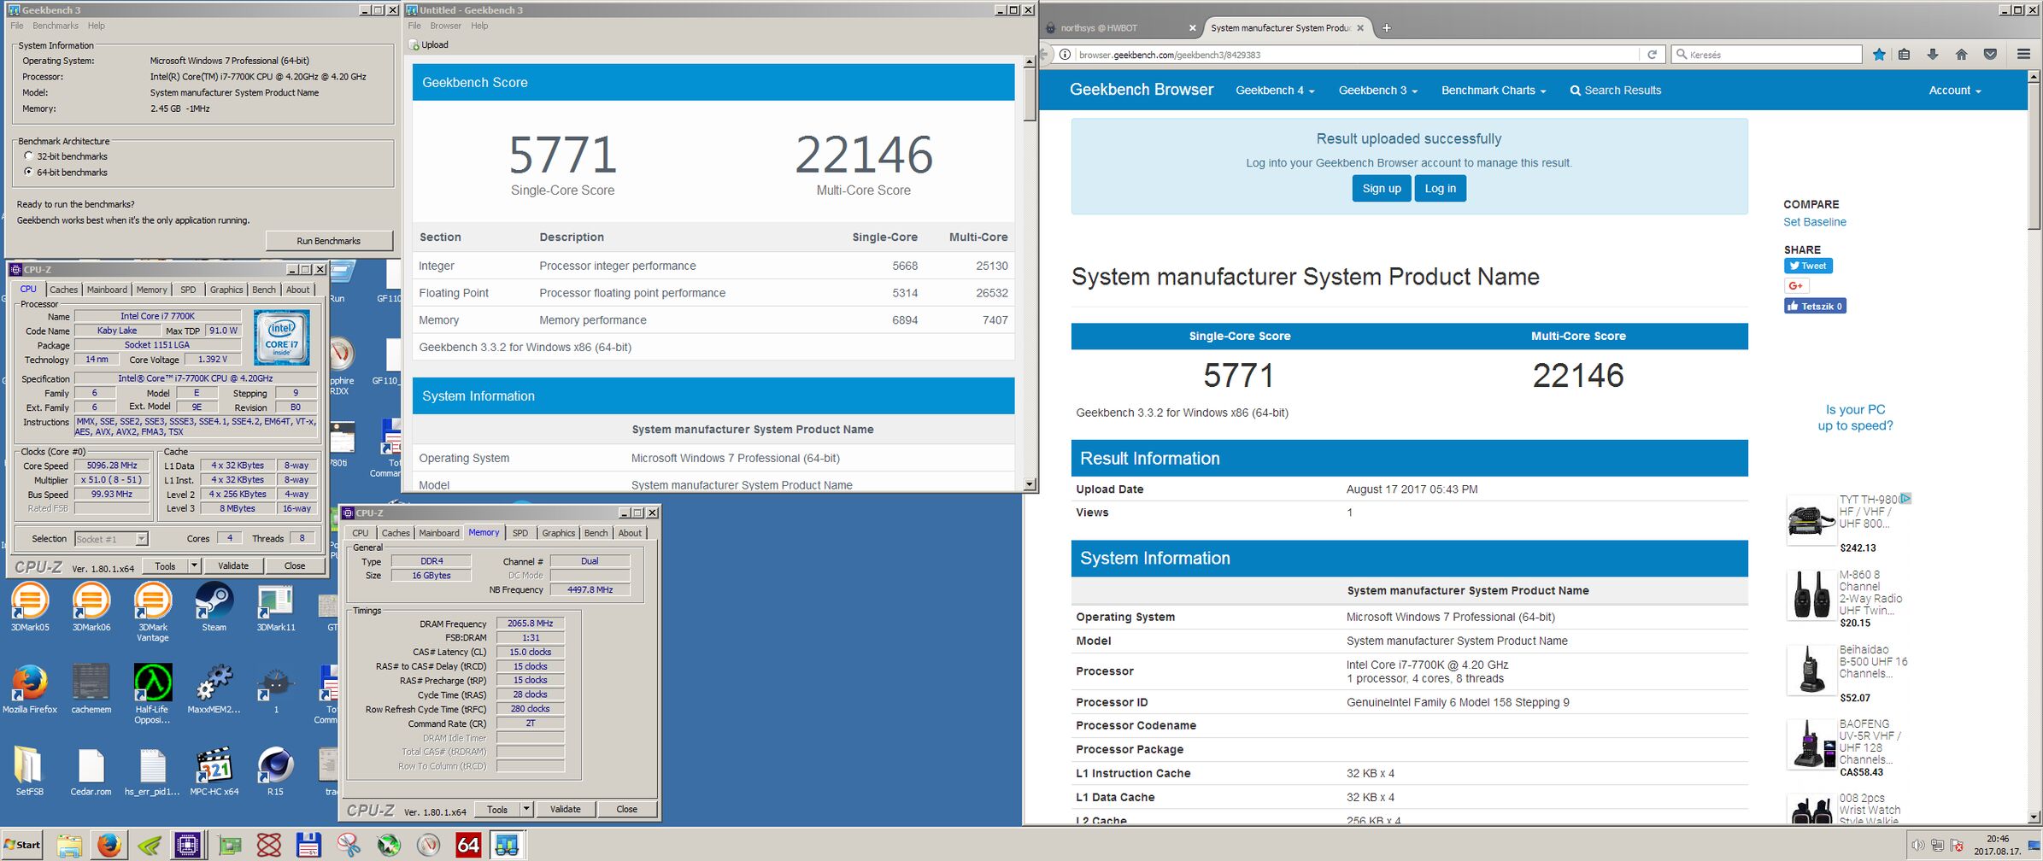Select 32-bit benchmarks radio button
The width and height of the screenshot is (2043, 861).
tap(29, 156)
